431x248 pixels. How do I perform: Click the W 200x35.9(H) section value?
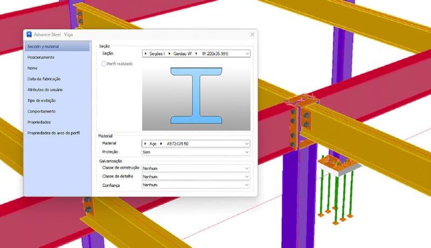pyautogui.click(x=215, y=54)
